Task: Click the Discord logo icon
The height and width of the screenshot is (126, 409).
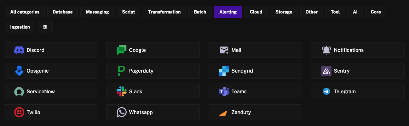Action: click(x=19, y=50)
